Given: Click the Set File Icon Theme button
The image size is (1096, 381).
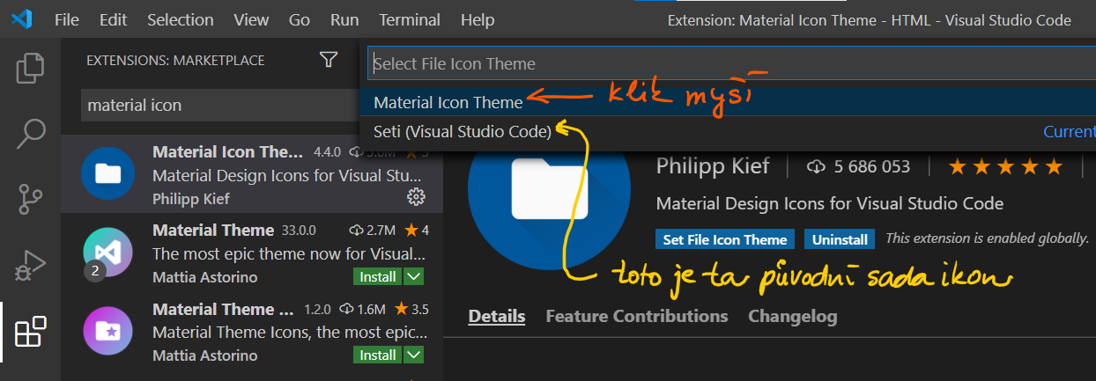Looking at the screenshot, I should [x=725, y=239].
